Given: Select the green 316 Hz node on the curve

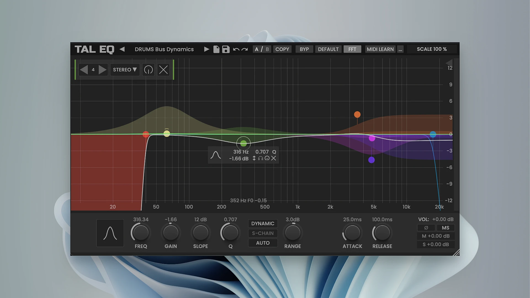Looking at the screenshot, I should click(x=243, y=143).
